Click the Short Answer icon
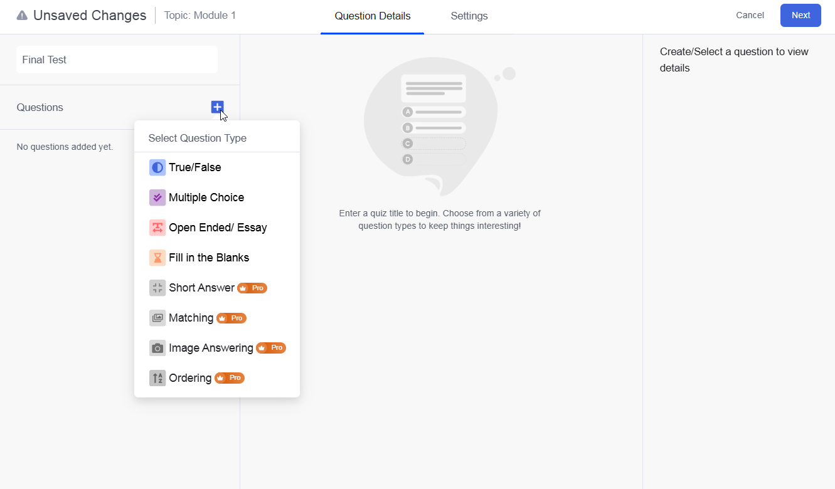The height and width of the screenshot is (489, 835). (157, 288)
